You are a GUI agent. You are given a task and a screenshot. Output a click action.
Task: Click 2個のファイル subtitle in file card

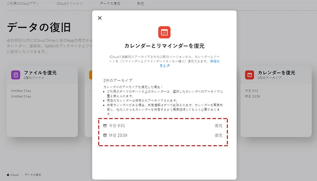click(34, 78)
